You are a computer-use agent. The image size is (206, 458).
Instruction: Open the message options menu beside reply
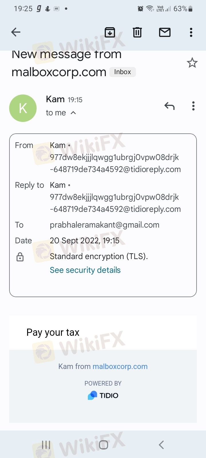(x=193, y=106)
